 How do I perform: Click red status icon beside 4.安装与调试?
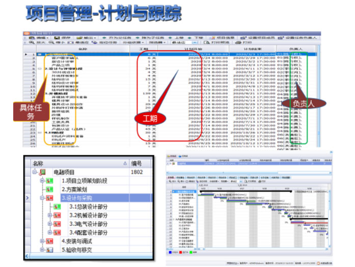tap(50, 241)
